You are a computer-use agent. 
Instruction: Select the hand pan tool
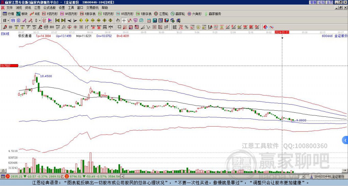[118, 21]
